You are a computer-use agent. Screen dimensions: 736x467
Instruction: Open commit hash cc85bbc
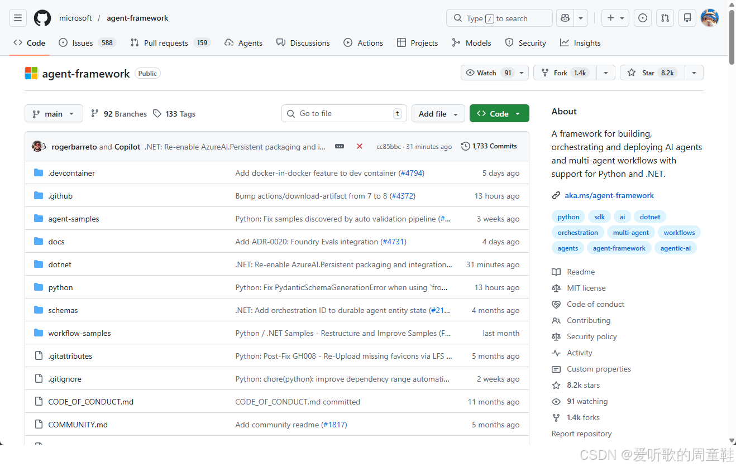click(389, 146)
